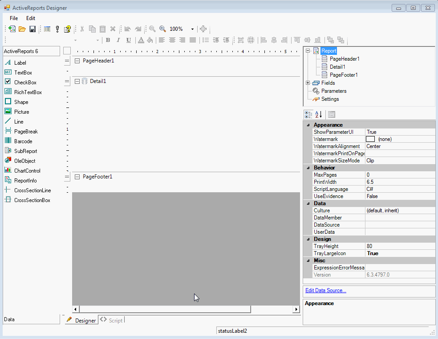Expand the Fields tree node
438x339 pixels.
pyautogui.click(x=308, y=83)
